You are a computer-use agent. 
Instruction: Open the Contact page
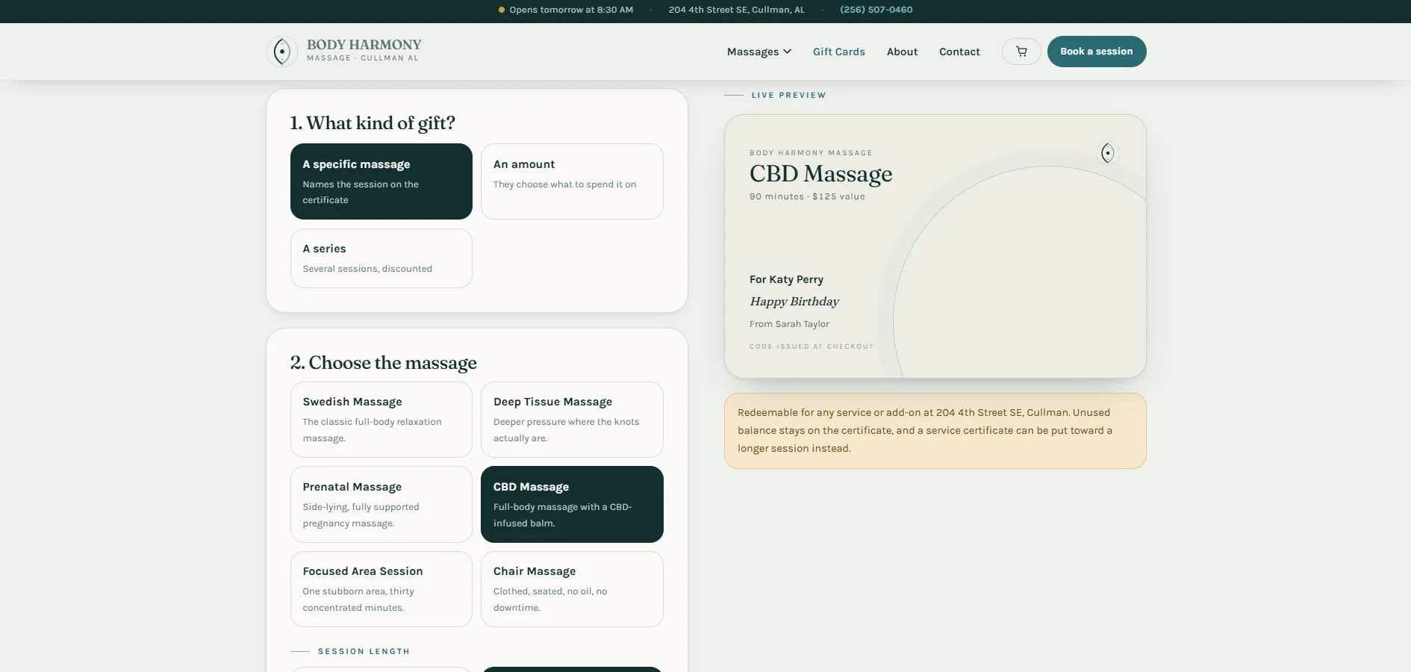(x=959, y=52)
